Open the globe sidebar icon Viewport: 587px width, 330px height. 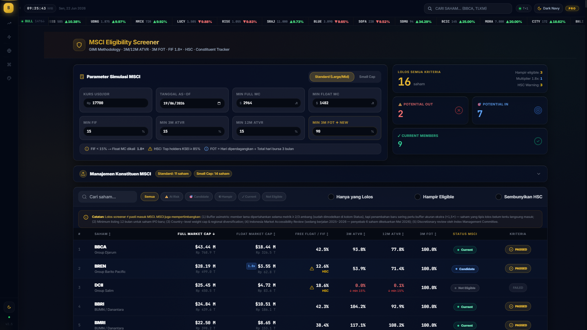[x=9, y=51]
